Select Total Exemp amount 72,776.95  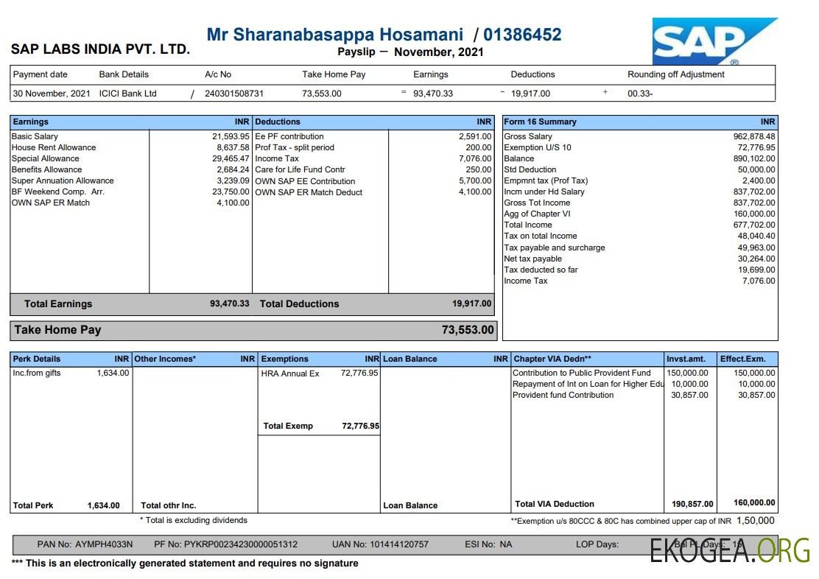360,426
